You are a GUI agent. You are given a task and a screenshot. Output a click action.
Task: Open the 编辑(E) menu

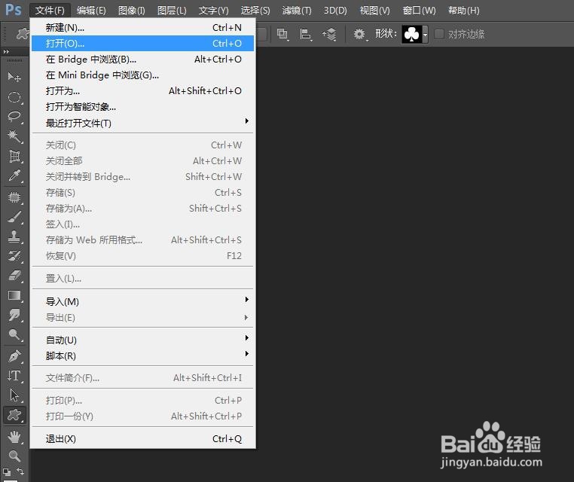pos(91,11)
